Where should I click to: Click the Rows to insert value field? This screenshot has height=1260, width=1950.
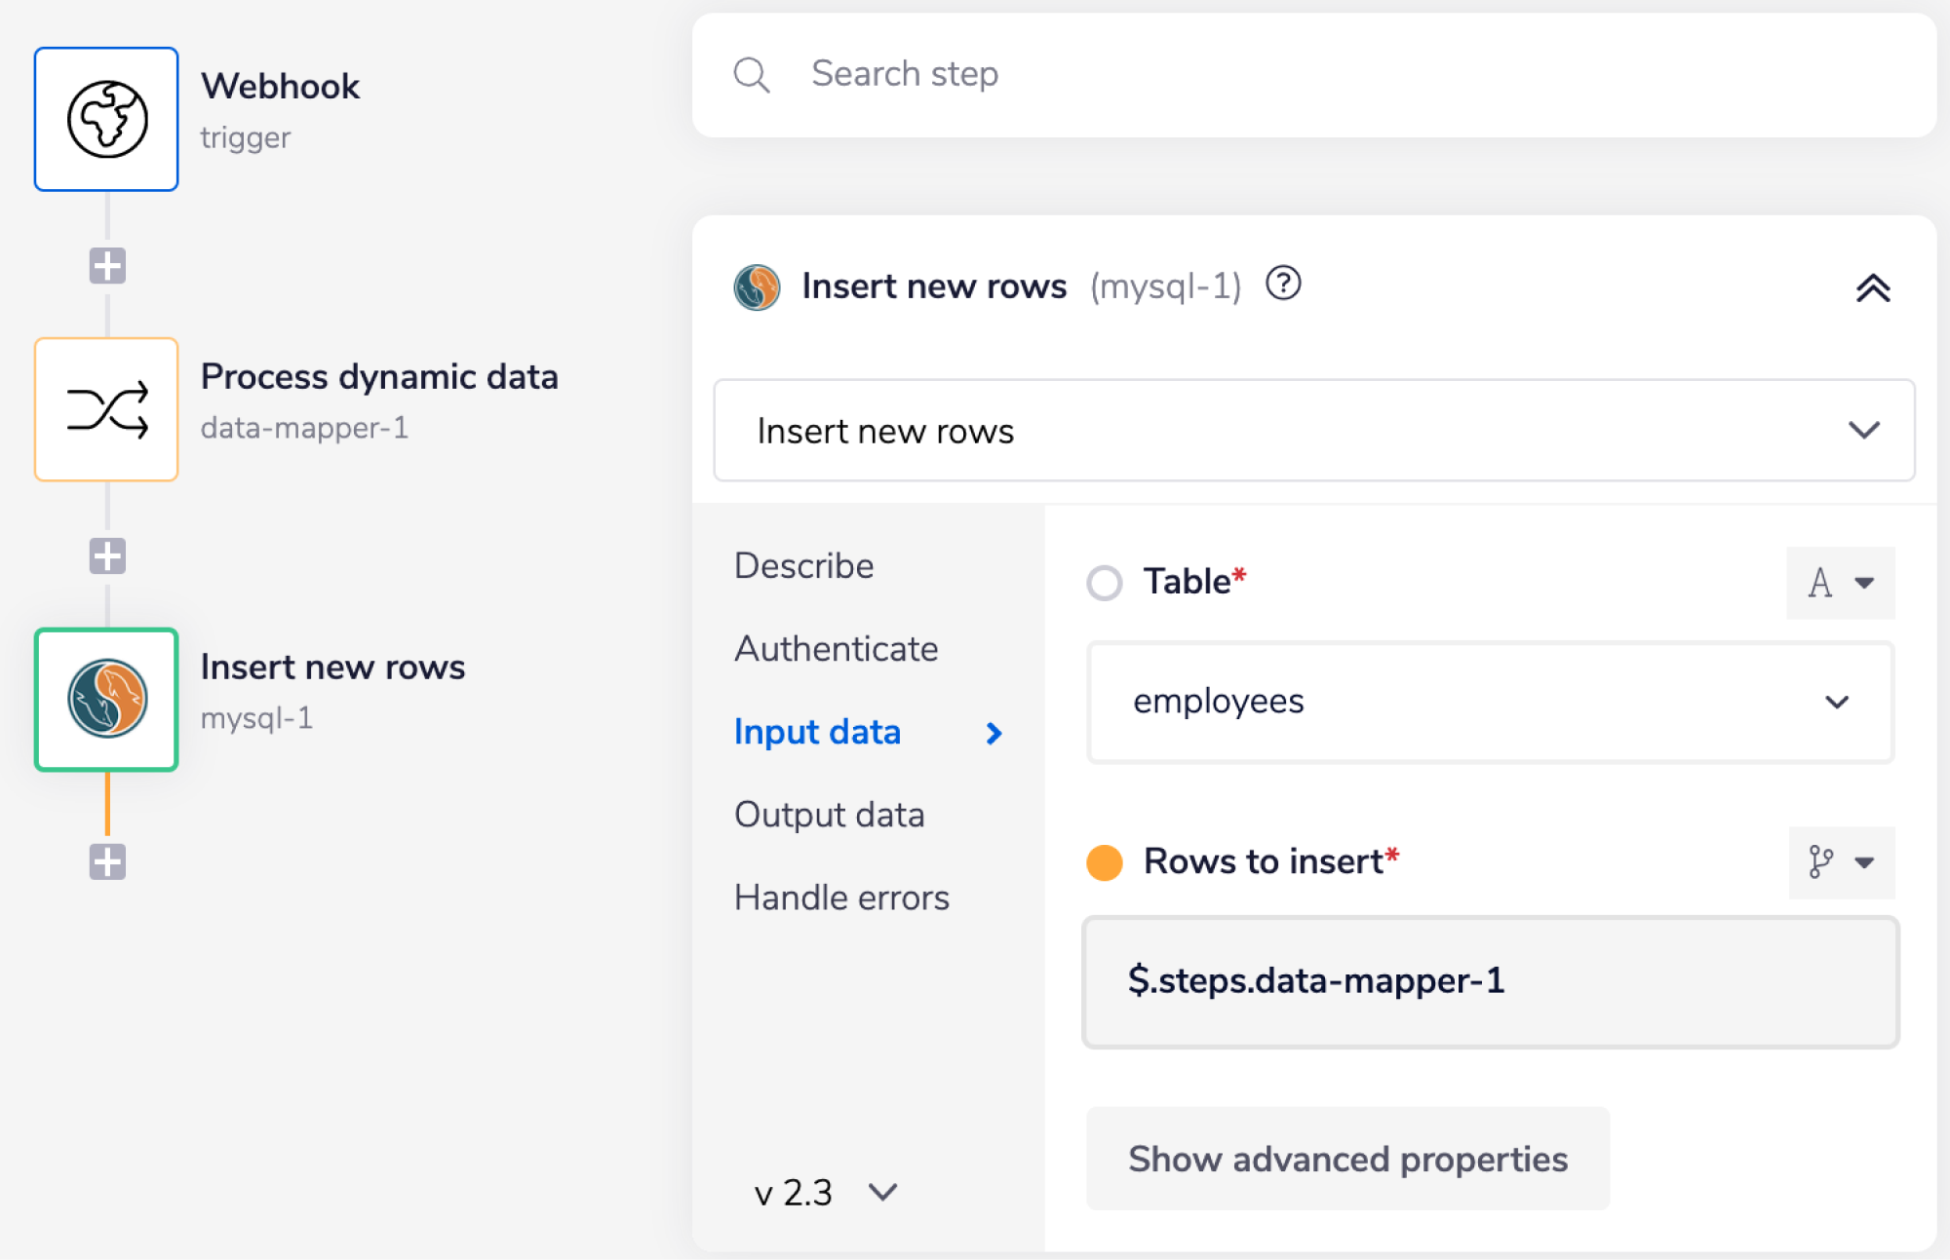[x=1489, y=981]
